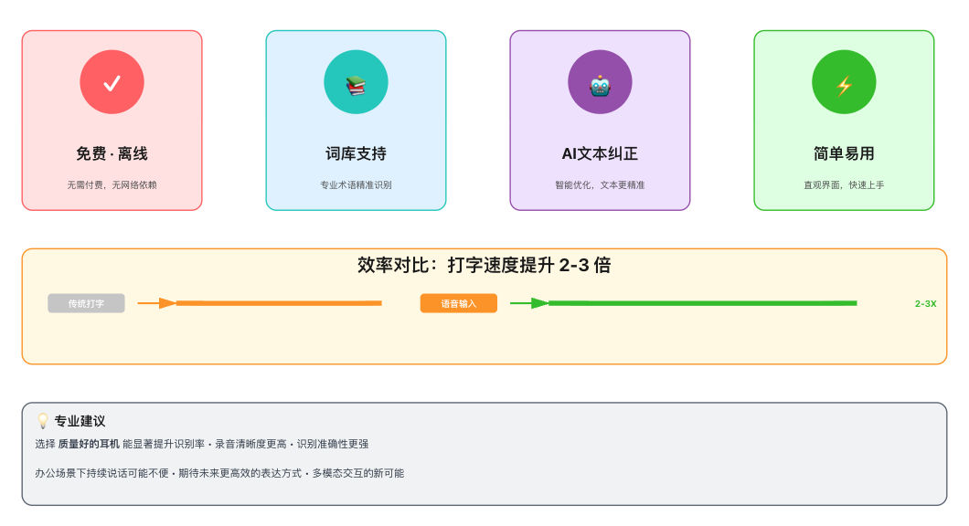
Task: Click the red checkmark circle icon
Action: coord(112,82)
